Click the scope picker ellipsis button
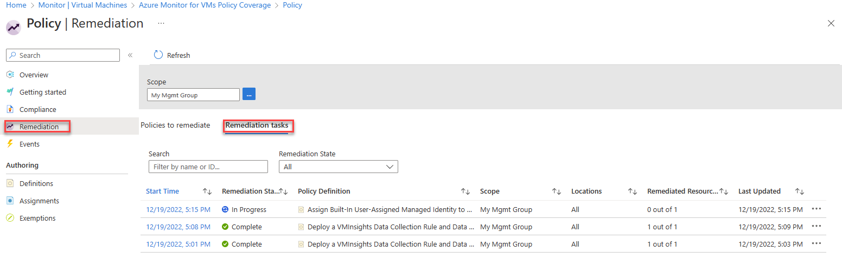 [249, 95]
